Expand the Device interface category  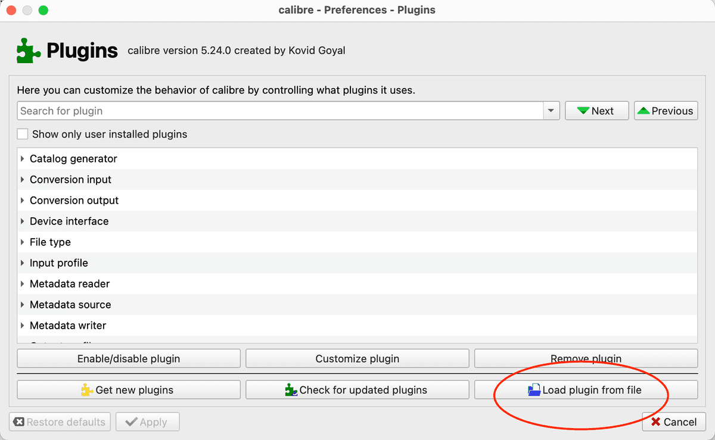(x=23, y=221)
